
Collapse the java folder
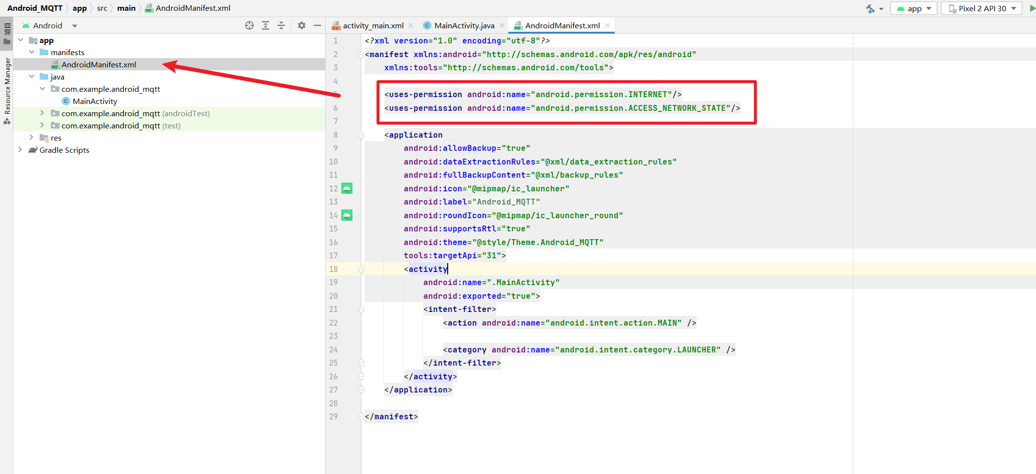(32, 77)
